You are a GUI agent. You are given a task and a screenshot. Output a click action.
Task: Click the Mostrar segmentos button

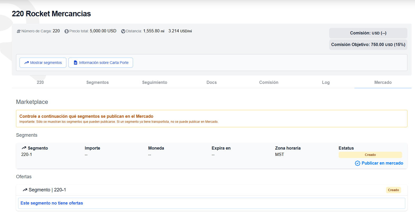pos(43,63)
